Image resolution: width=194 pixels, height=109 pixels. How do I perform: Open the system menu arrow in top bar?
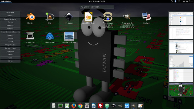click(x=192, y=1)
